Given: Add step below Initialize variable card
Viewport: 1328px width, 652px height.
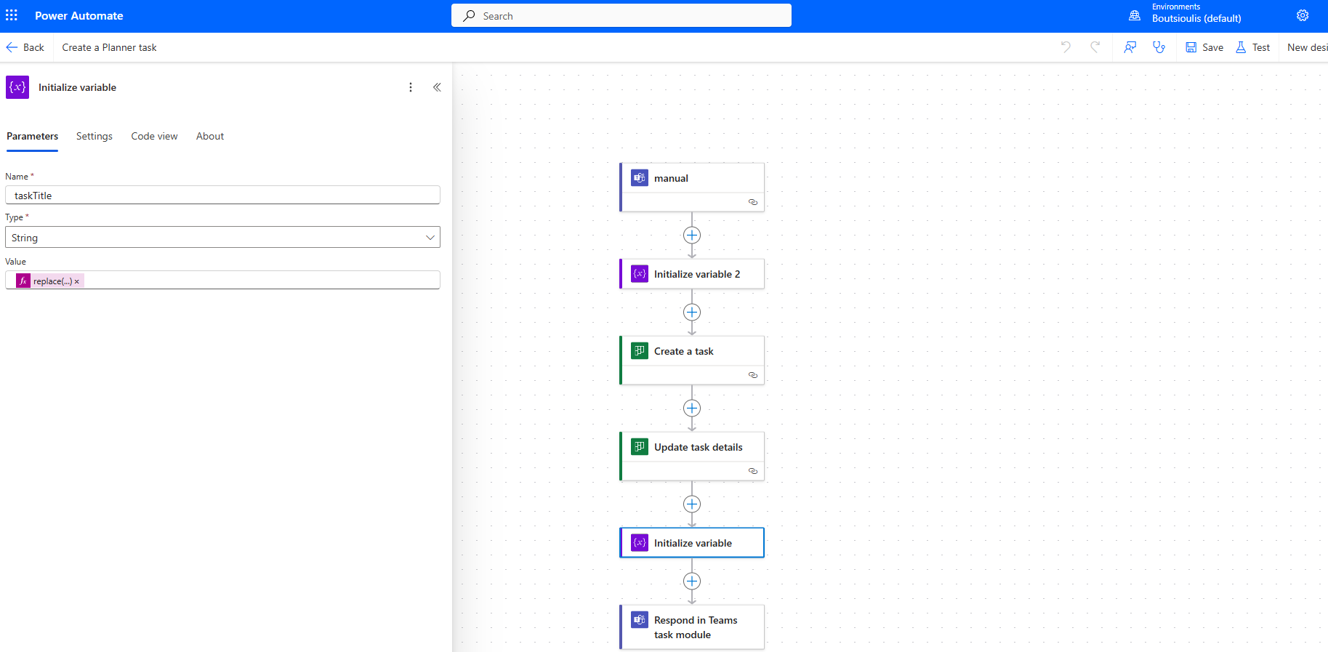Looking at the screenshot, I should pyautogui.click(x=692, y=581).
